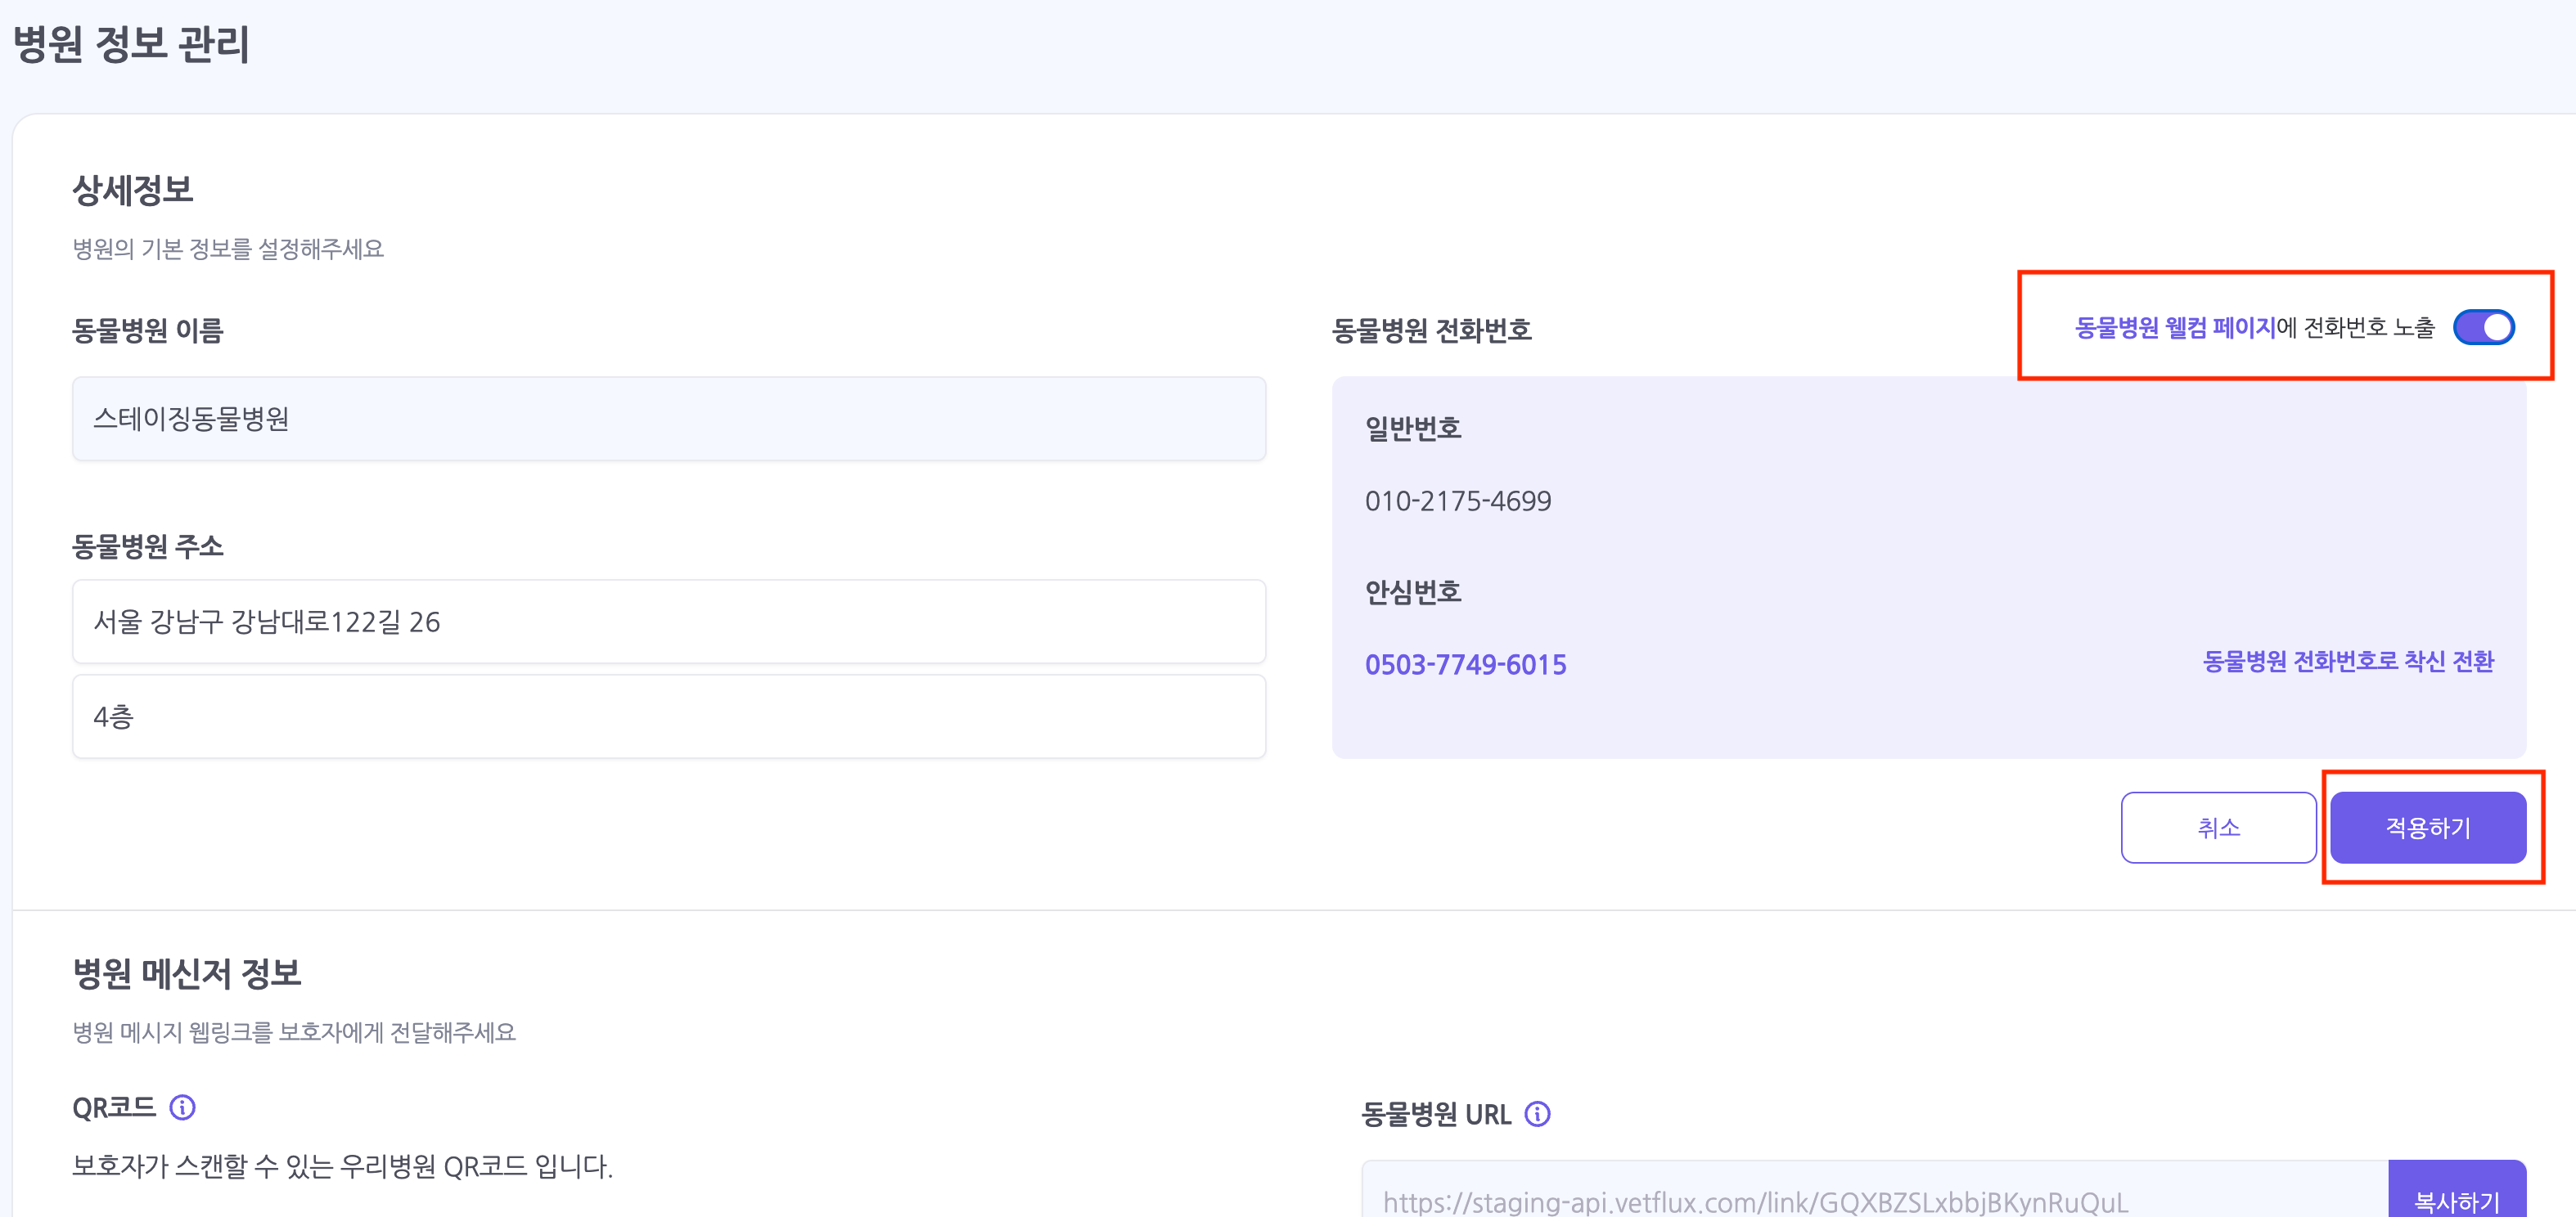The image size is (2576, 1217).
Task: Click 동물병원 전화번호로 착신 전환 link
Action: 2347,662
